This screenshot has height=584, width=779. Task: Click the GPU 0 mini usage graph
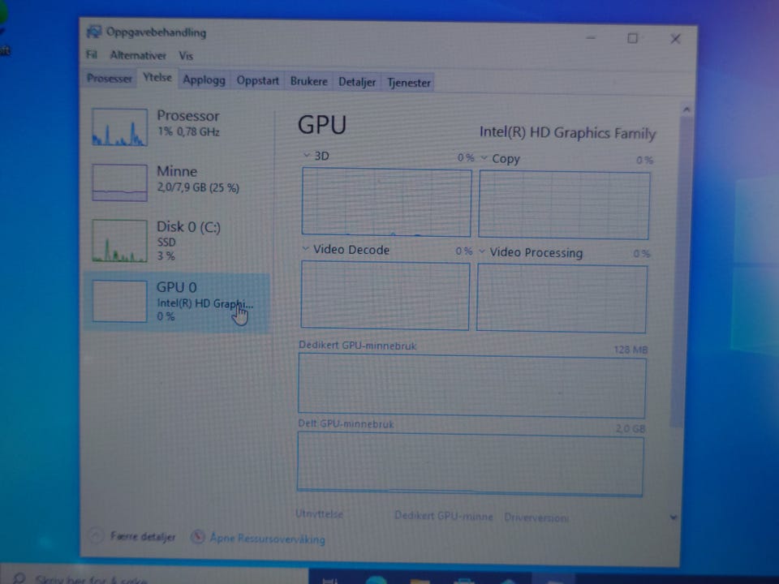(x=120, y=302)
